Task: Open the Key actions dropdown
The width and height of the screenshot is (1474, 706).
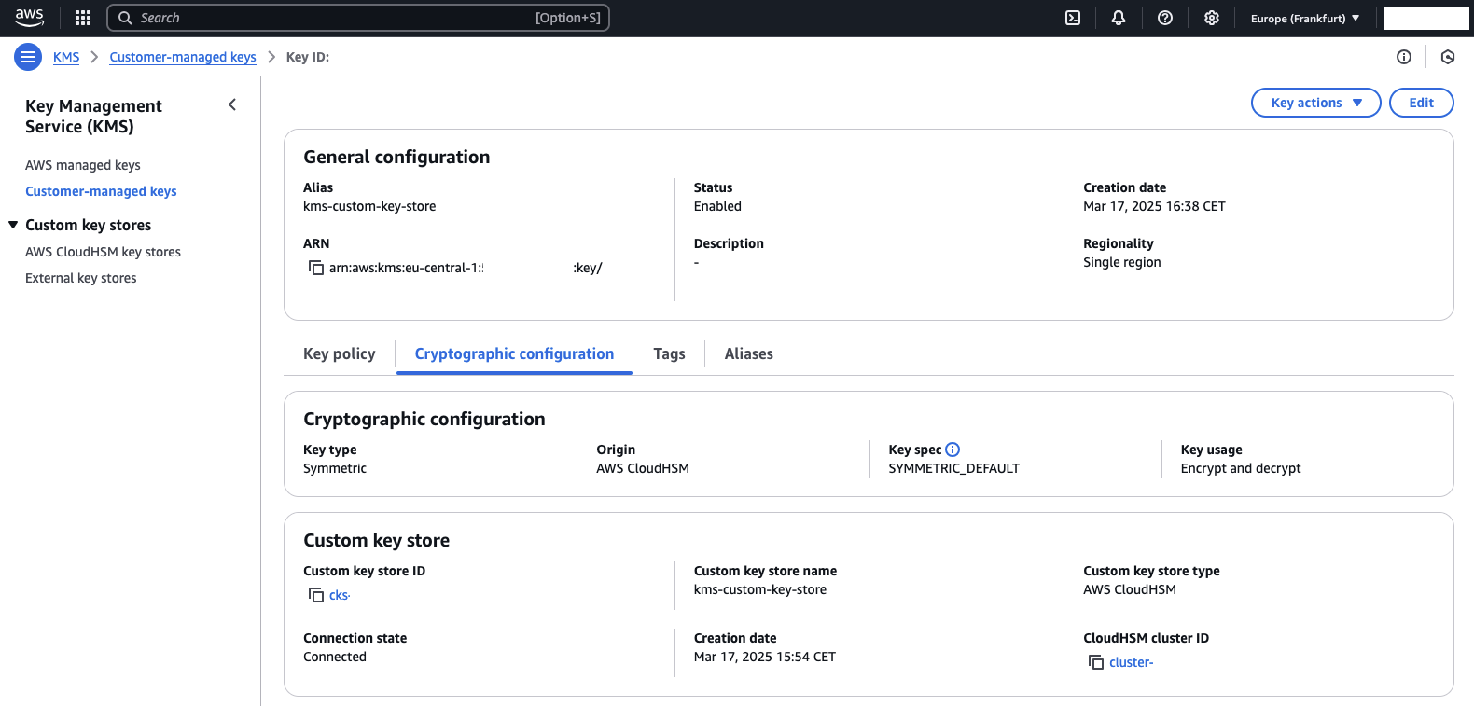Action: coord(1315,103)
